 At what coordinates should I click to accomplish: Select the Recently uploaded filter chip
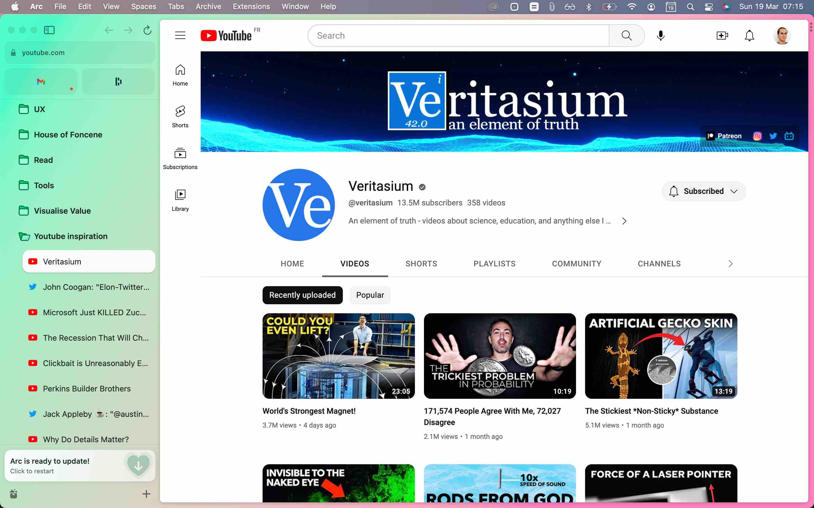point(302,295)
